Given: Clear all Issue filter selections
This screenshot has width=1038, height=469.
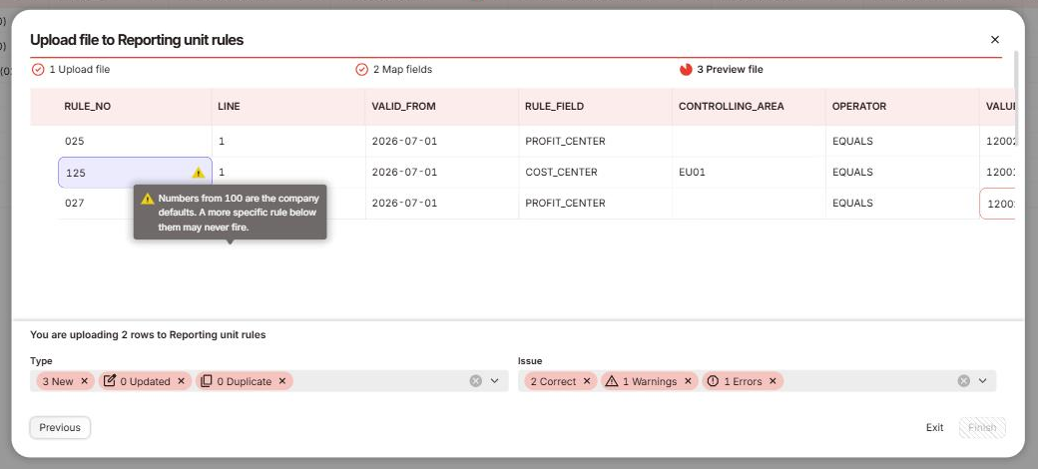Looking at the screenshot, I should 964,380.
